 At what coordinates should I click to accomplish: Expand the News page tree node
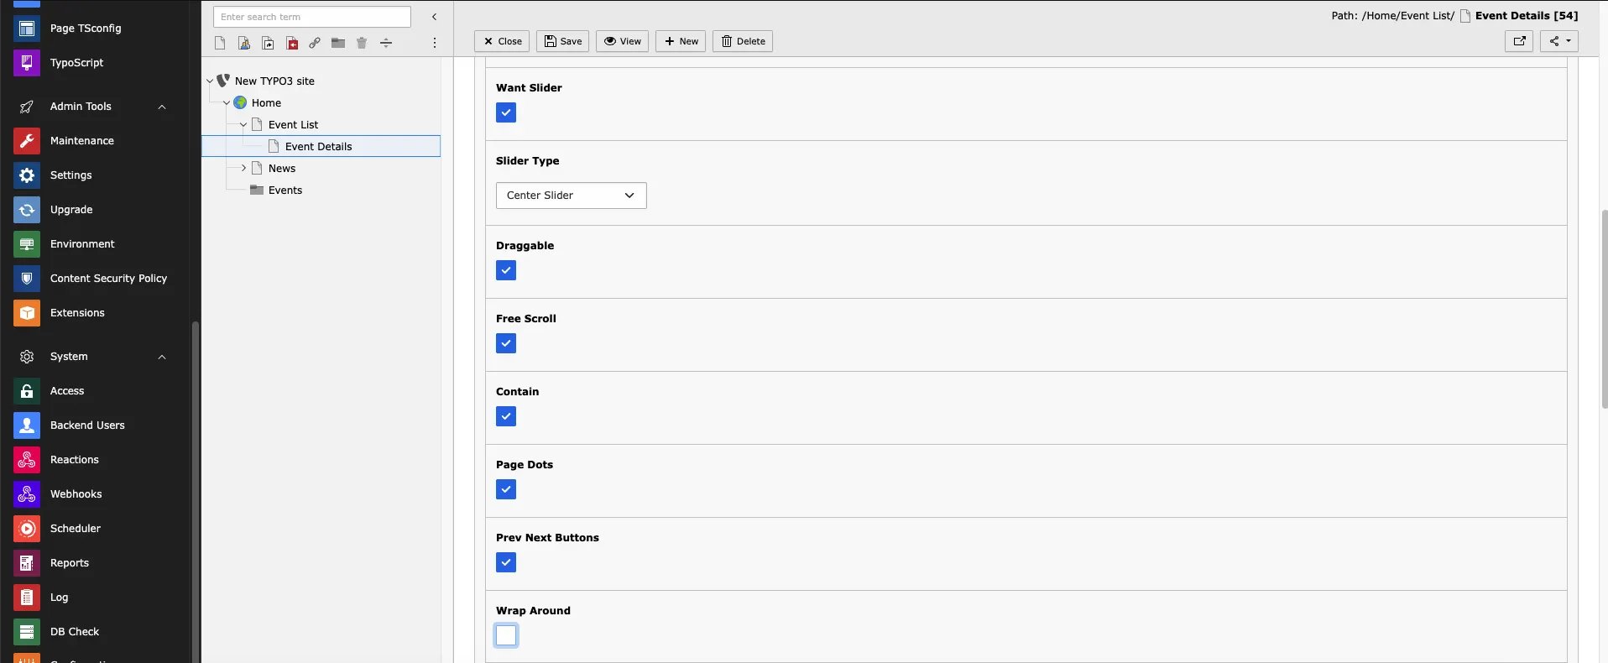coord(244,168)
